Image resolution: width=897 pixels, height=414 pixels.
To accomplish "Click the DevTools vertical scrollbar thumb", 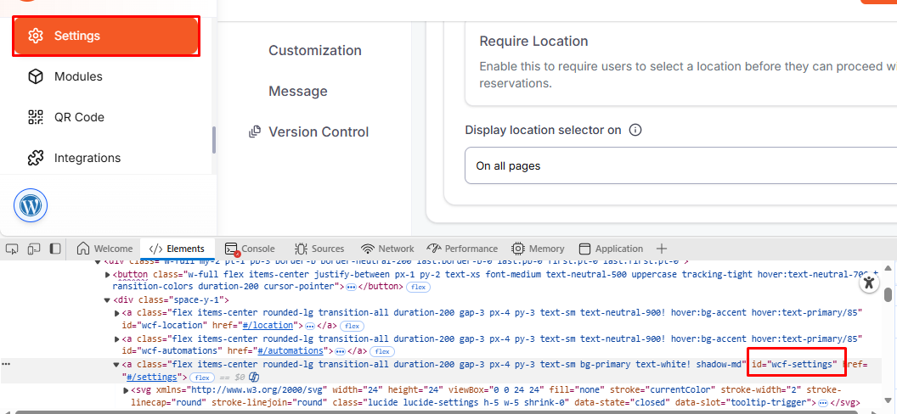I will (x=888, y=294).
